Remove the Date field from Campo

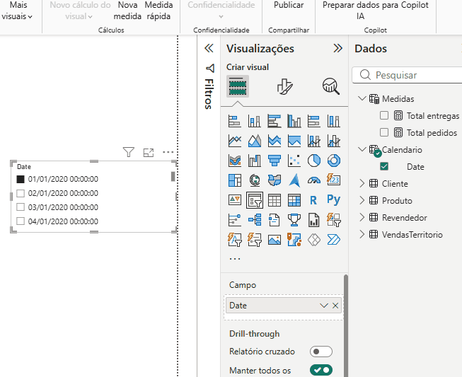[335, 306]
